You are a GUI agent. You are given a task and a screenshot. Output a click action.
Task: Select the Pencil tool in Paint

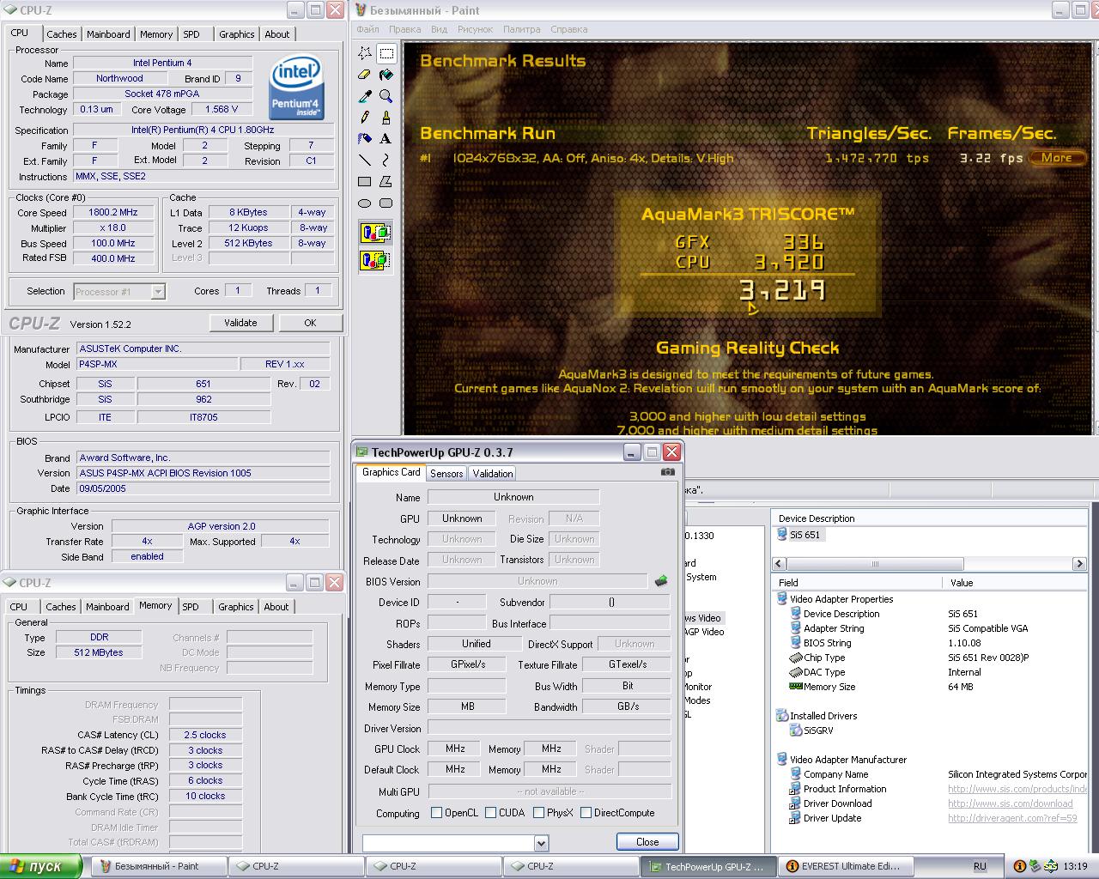[365, 118]
